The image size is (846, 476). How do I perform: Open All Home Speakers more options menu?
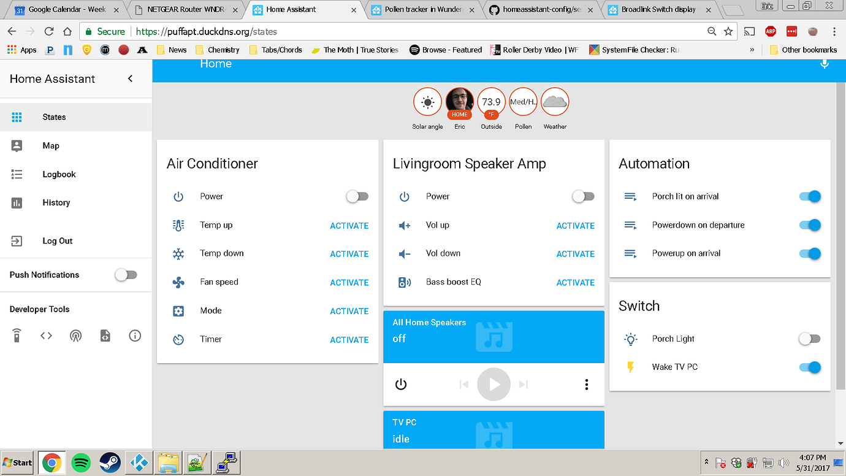[587, 385]
